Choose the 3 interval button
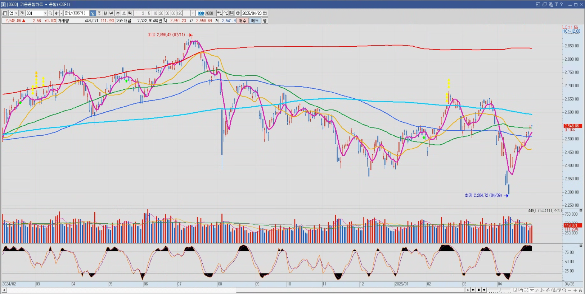Screen dimensions: 585x294 (143, 13)
